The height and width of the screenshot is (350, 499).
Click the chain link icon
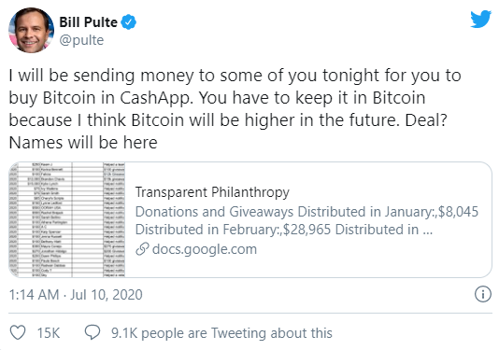142,249
